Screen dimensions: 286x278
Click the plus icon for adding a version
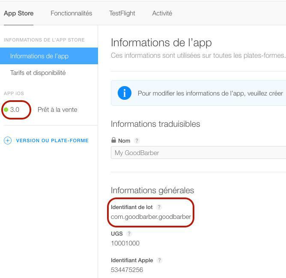point(8,140)
